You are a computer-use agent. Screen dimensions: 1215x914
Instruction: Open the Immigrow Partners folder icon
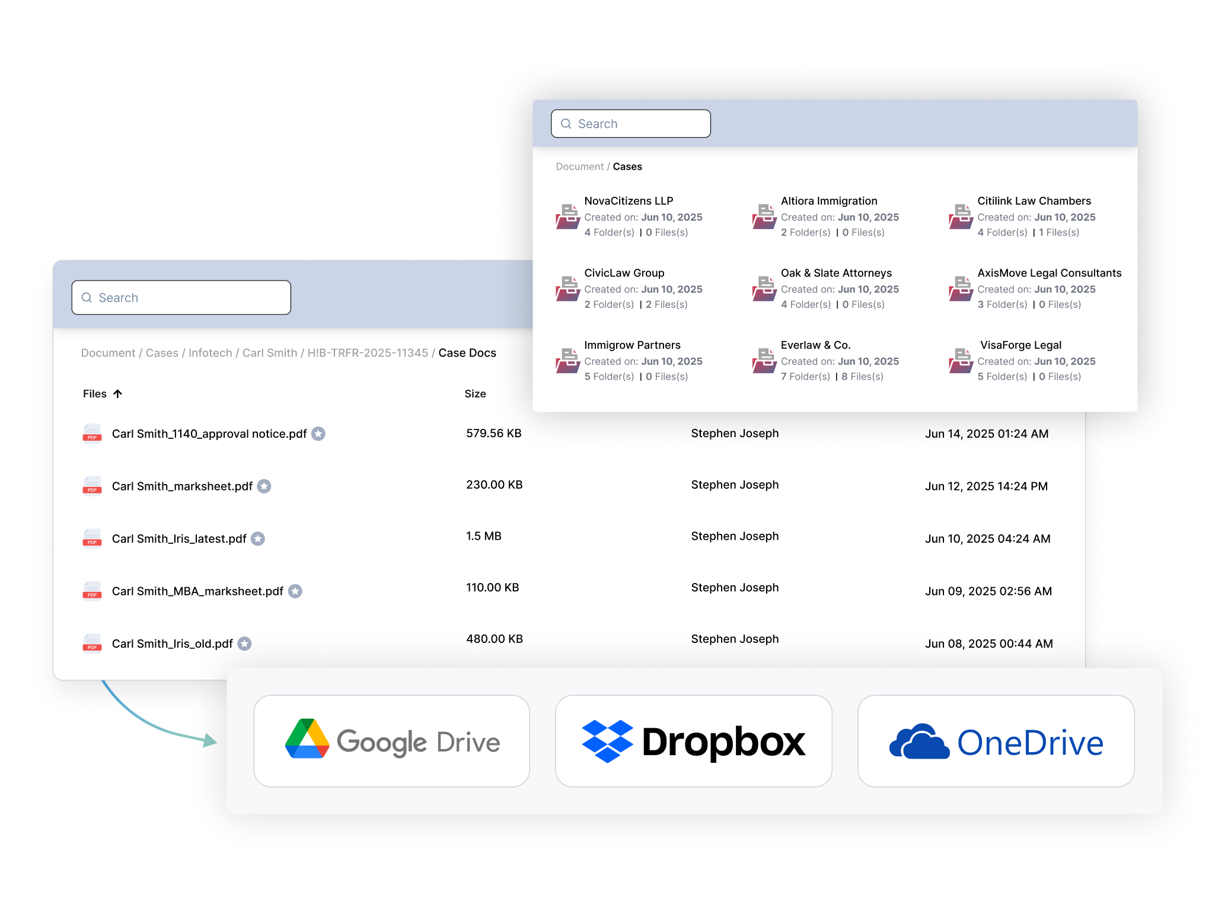(x=568, y=361)
